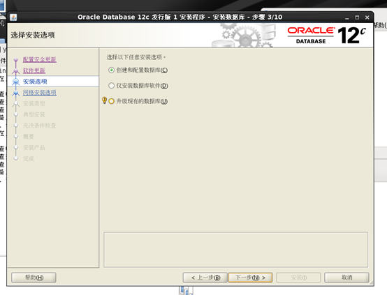Open the 软件更新 step link
The image size is (387, 295).
point(34,70)
